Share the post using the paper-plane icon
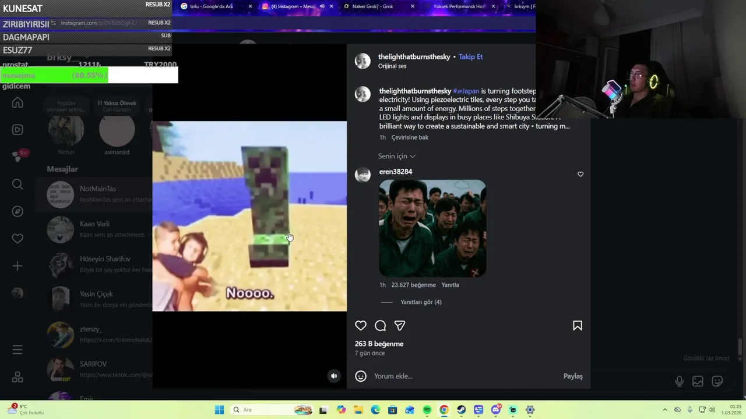 (x=400, y=326)
